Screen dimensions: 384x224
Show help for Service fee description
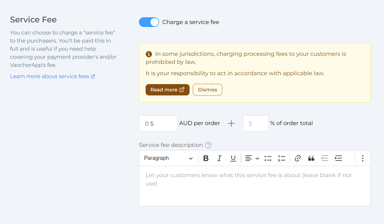pyautogui.click(x=208, y=145)
